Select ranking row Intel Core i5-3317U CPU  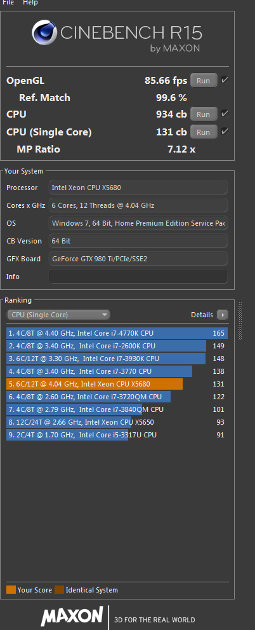[117, 435]
